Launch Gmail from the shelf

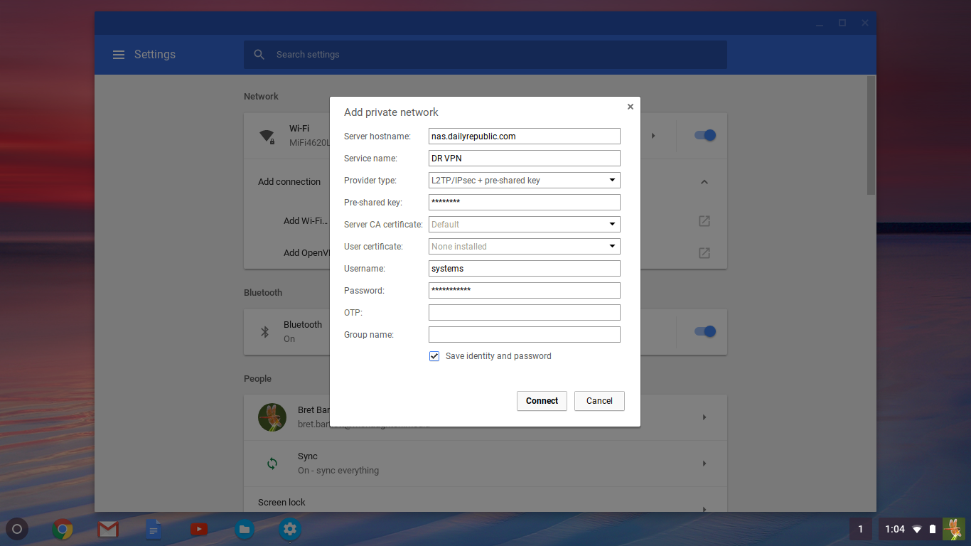click(108, 529)
